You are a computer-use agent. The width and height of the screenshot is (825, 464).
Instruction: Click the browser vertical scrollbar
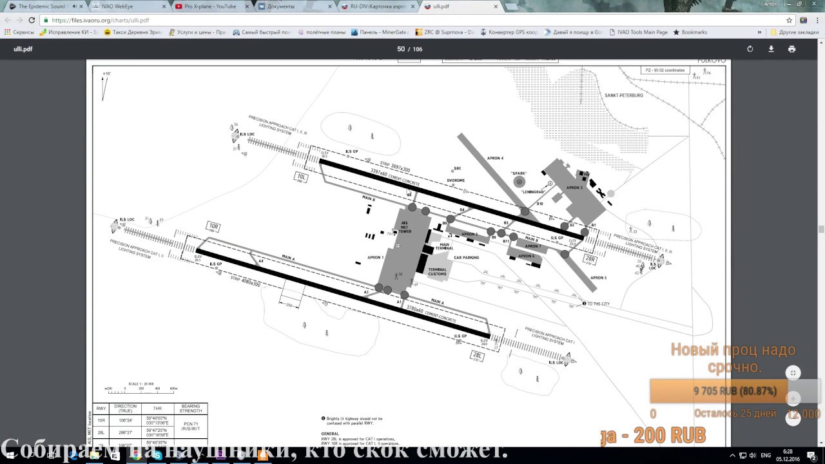pyautogui.click(x=822, y=229)
